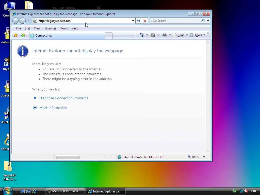This screenshot has height=195, width=260.
Task: Click the muted volume tray icon
Action: point(246,191)
